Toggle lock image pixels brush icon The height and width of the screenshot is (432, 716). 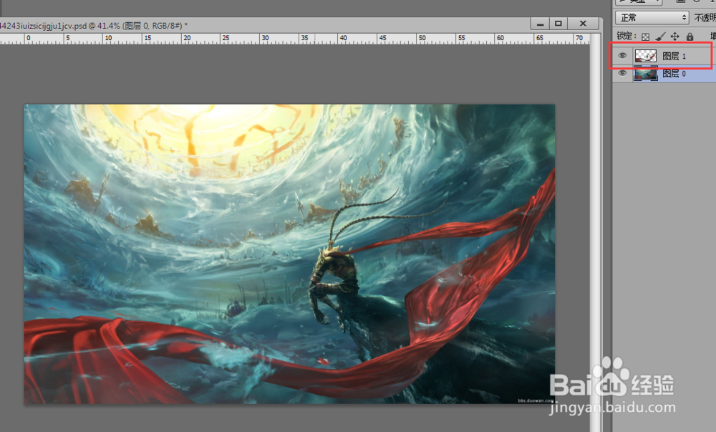(660, 36)
